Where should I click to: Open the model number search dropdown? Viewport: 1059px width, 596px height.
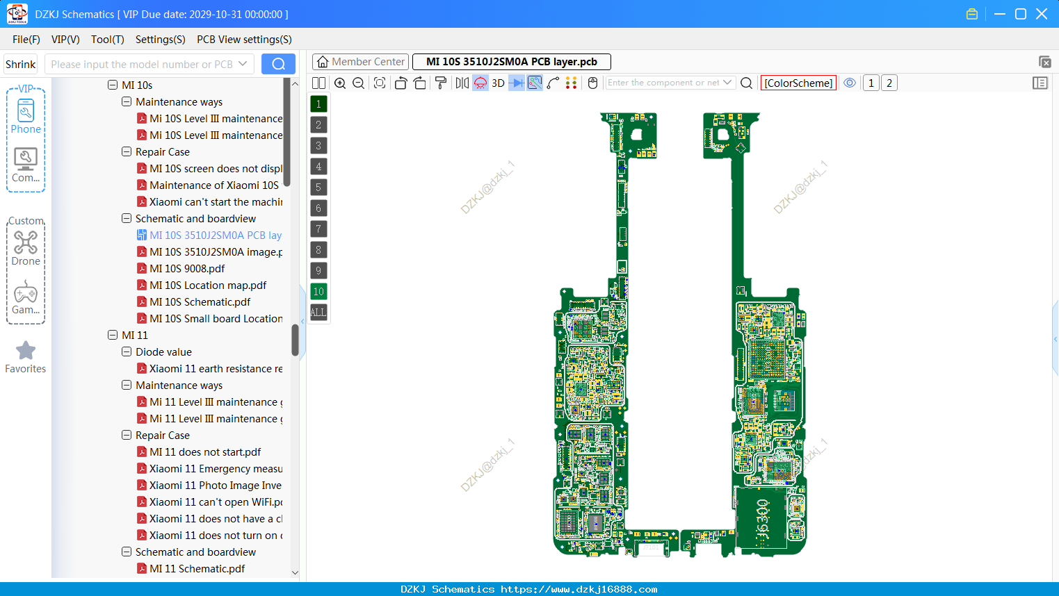(243, 64)
